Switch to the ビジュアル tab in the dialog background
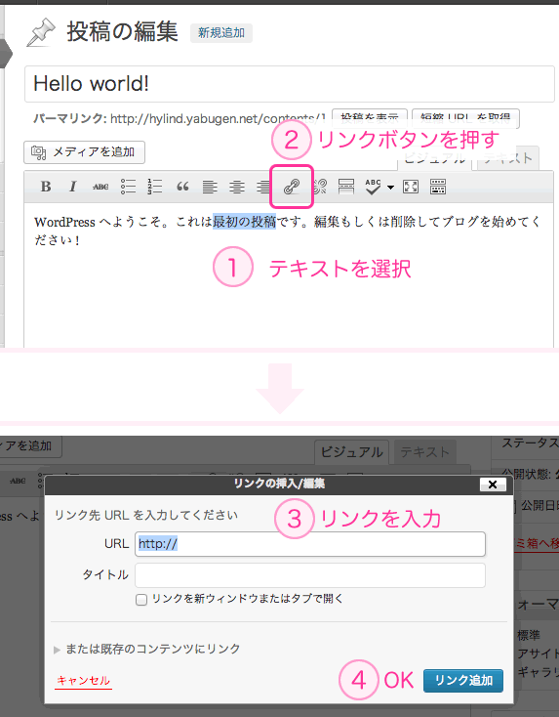The height and width of the screenshot is (717, 559). (351, 452)
